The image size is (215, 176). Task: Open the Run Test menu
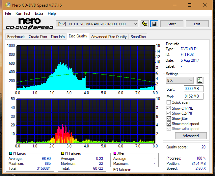[x=23, y=13]
